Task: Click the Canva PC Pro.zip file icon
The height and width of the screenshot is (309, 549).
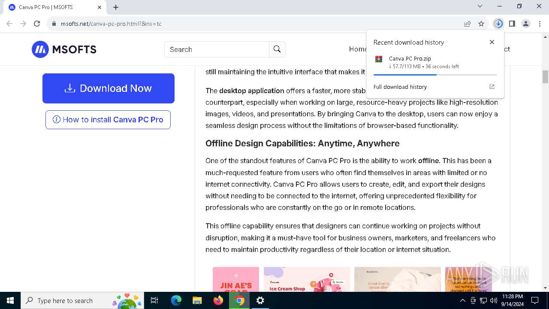Action: tap(379, 59)
